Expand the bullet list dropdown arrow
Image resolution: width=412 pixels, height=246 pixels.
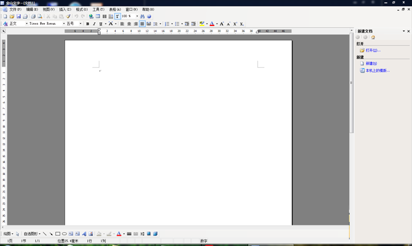pos(182,24)
